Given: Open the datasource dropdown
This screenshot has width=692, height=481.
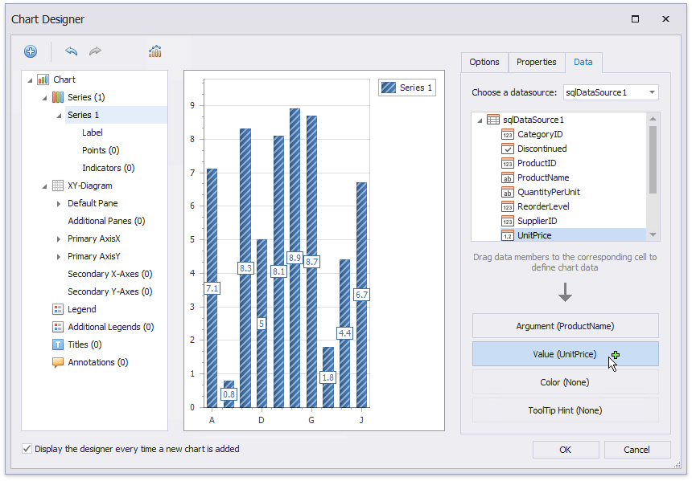Looking at the screenshot, I should point(651,92).
